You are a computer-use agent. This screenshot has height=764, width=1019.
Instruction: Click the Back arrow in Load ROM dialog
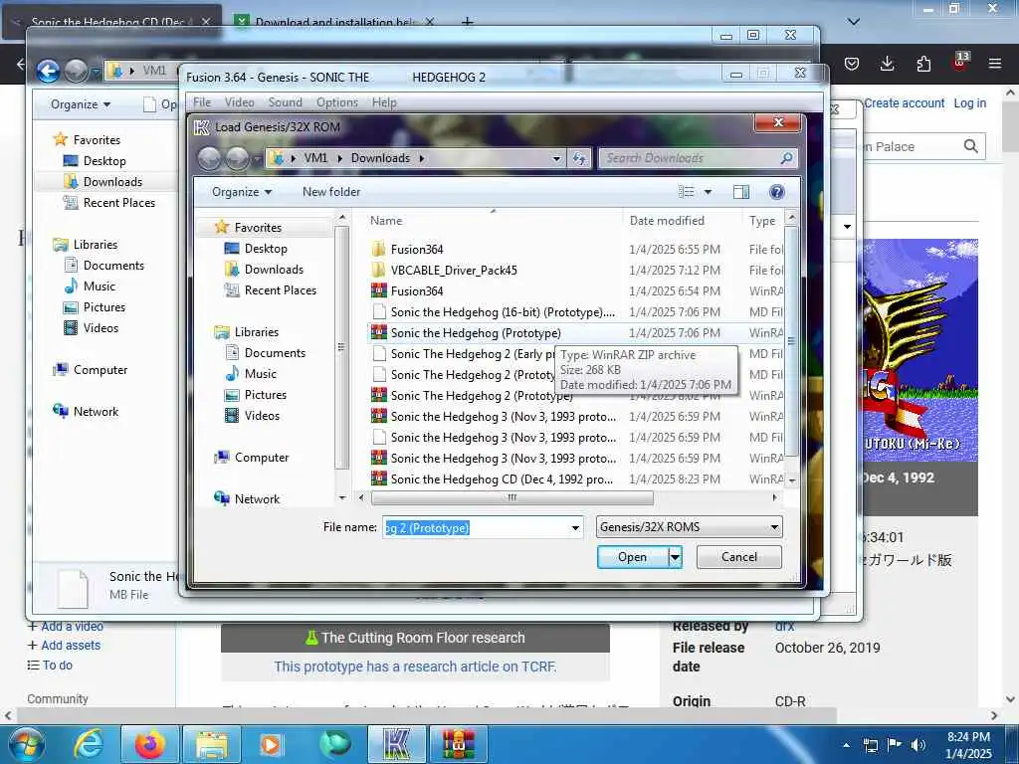pyautogui.click(x=209, y=158)
